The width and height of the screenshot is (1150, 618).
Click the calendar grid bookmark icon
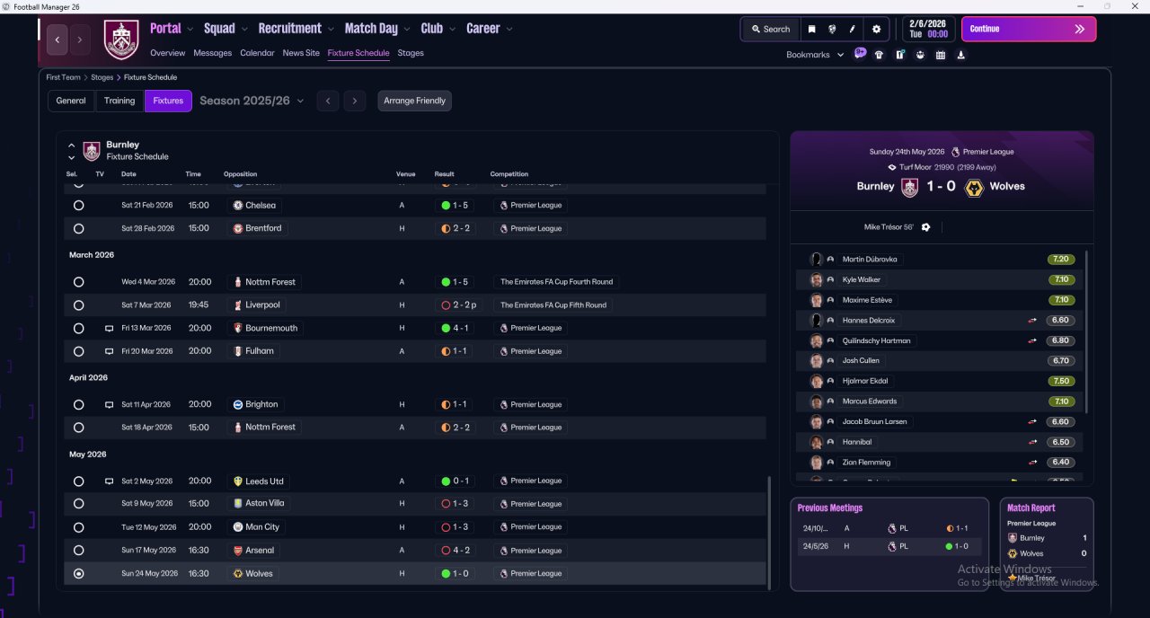pos(941,55)
